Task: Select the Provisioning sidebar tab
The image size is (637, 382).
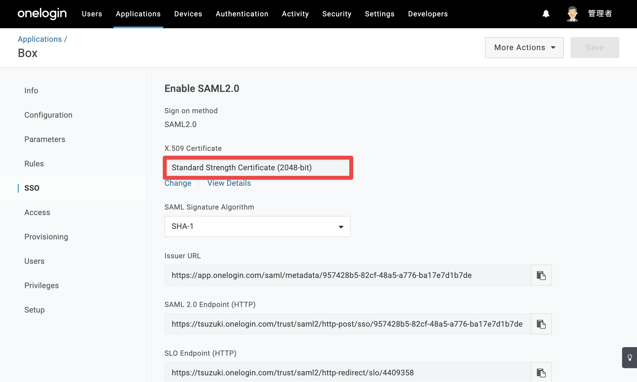Action: click(46, 237)
